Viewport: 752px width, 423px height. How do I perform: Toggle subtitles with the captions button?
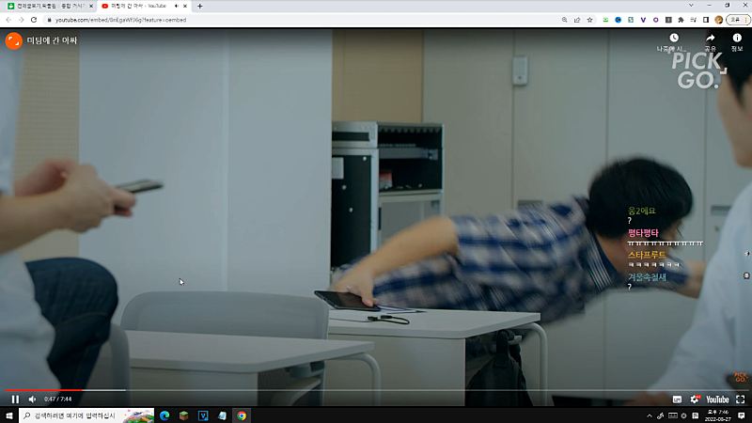[x=677, y=399]
